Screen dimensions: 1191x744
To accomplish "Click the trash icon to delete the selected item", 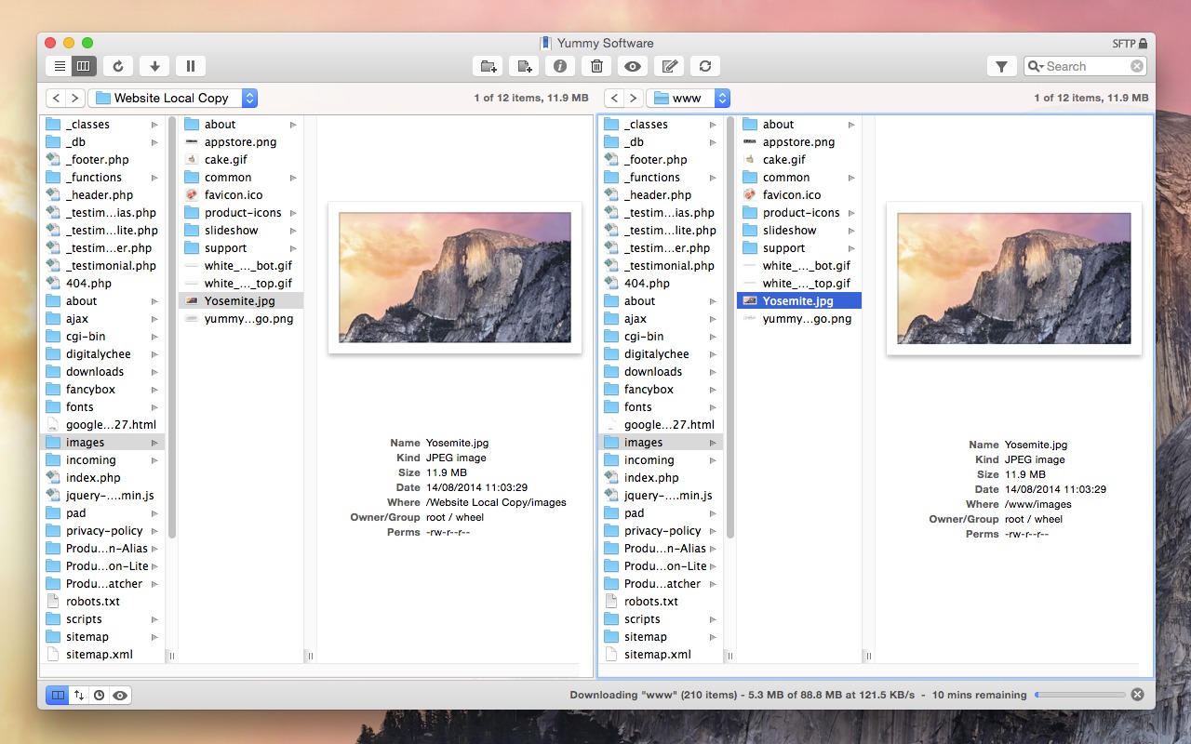I will [x=596, y=66].
